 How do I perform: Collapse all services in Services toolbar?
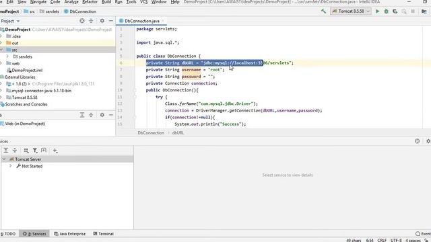[15, 151]
